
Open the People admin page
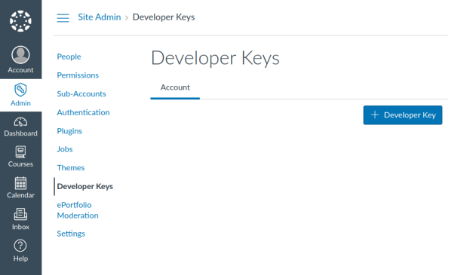point(69,57)
